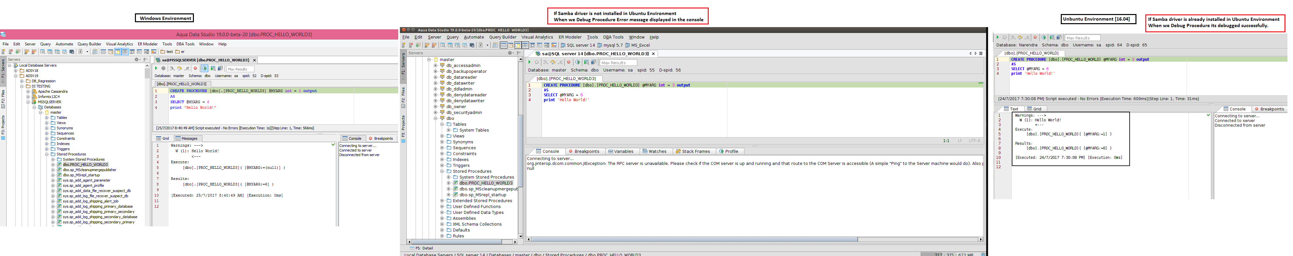Open the F5: Detail panel in Ubuntu window
The image size is (1293, 256).
coord(421,248)
